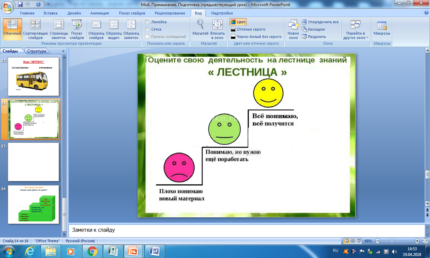Cascade windows (Каскадом)
This screenshot has width=430, height=258.
tap(313, 29)
